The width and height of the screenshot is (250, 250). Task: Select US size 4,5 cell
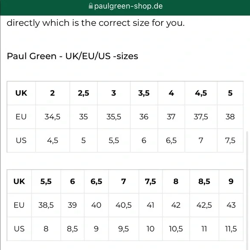53,141
